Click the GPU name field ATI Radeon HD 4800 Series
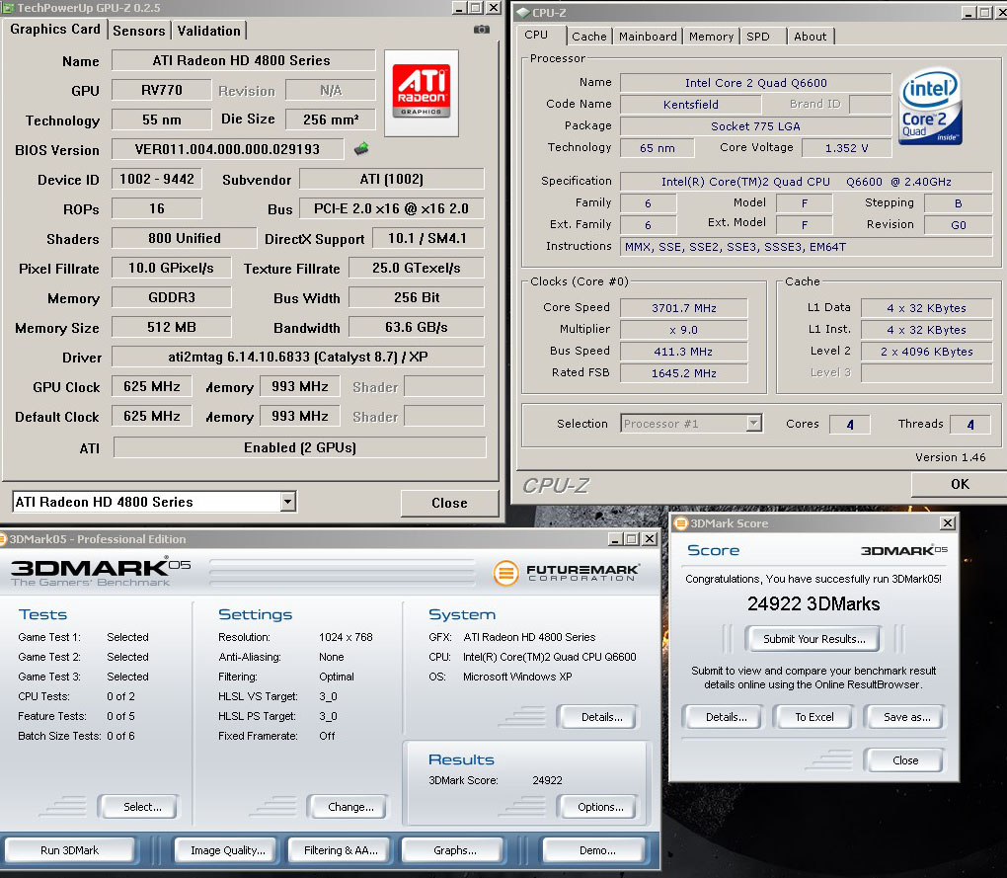This screenshot has width=1007, height=878. click(x=242, y=60)
